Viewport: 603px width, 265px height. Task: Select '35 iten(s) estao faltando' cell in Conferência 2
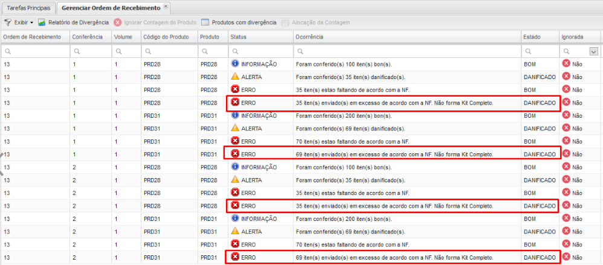tap(353, 193)
